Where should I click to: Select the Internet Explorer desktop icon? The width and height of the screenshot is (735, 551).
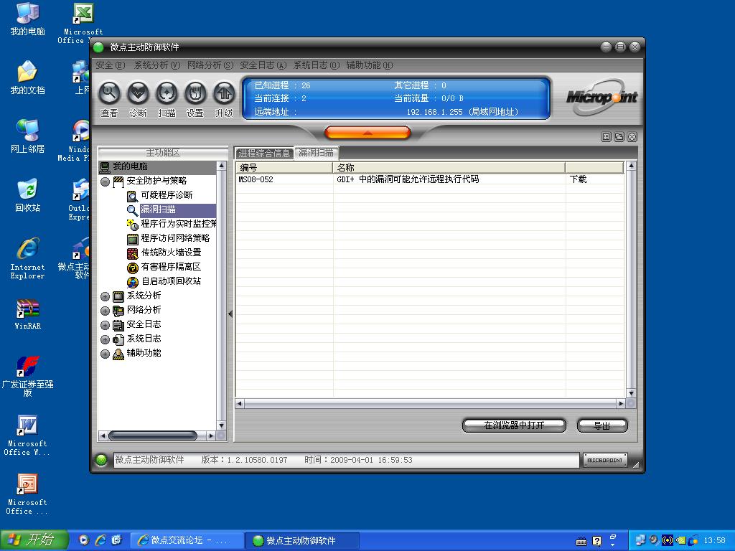[28, 258]
